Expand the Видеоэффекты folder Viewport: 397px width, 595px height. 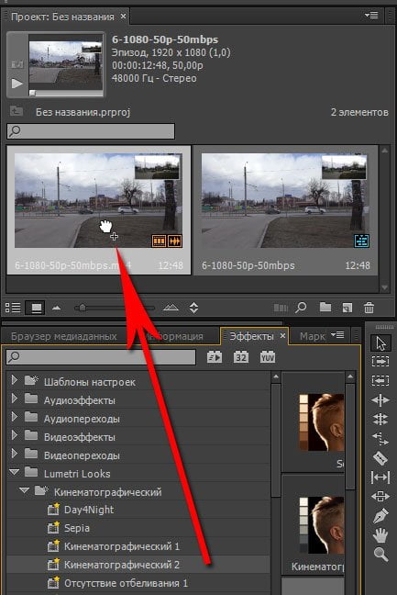coord(15,435)
